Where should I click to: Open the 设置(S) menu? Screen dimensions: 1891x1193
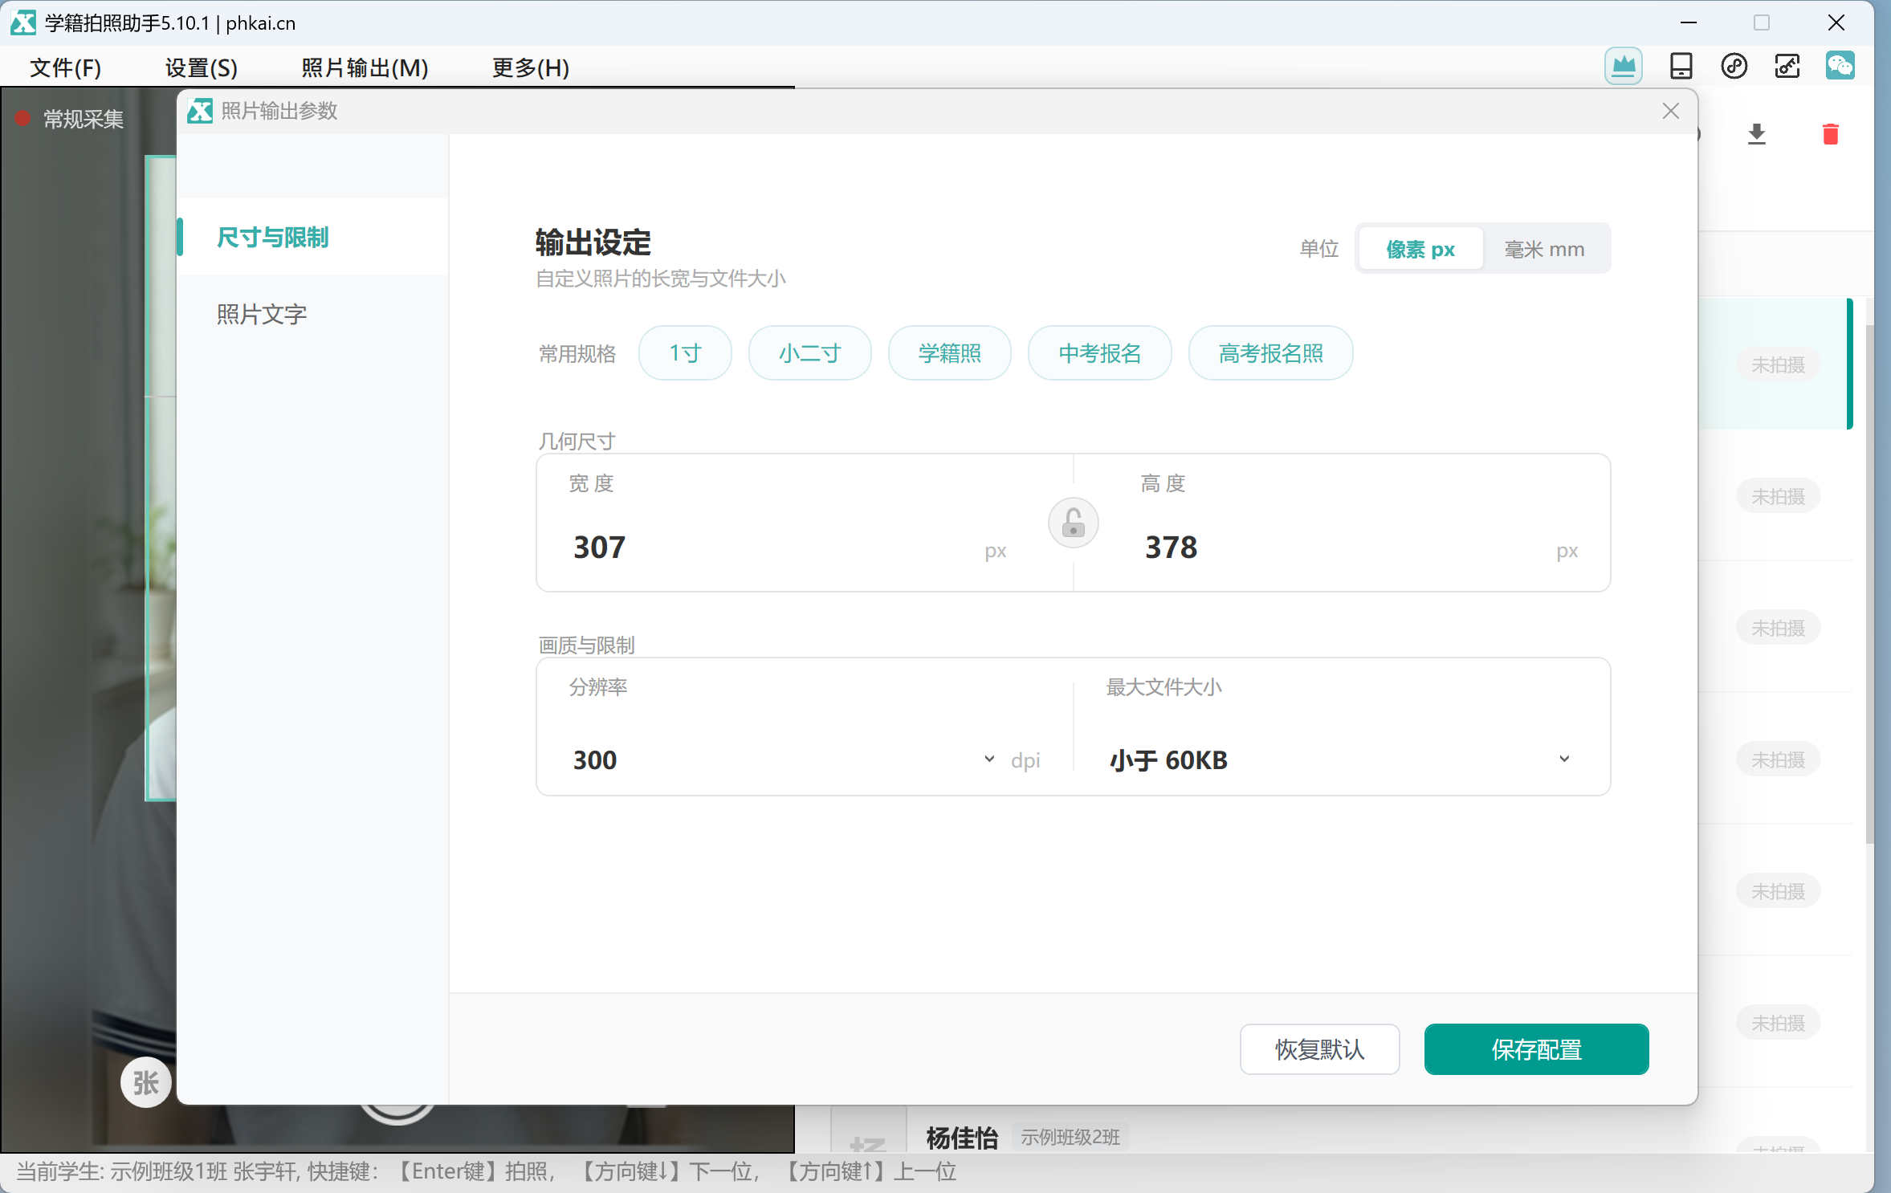(201, 67)
